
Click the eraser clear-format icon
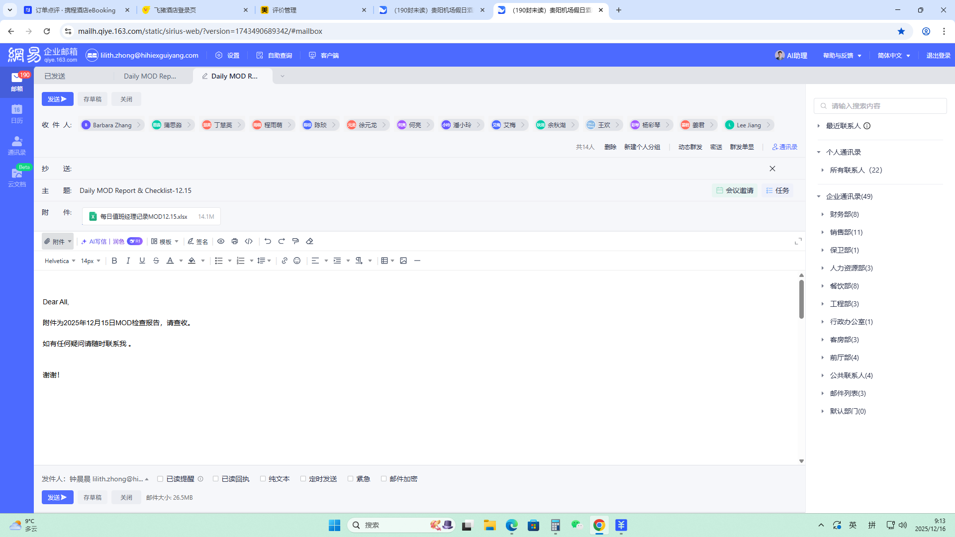309,241
